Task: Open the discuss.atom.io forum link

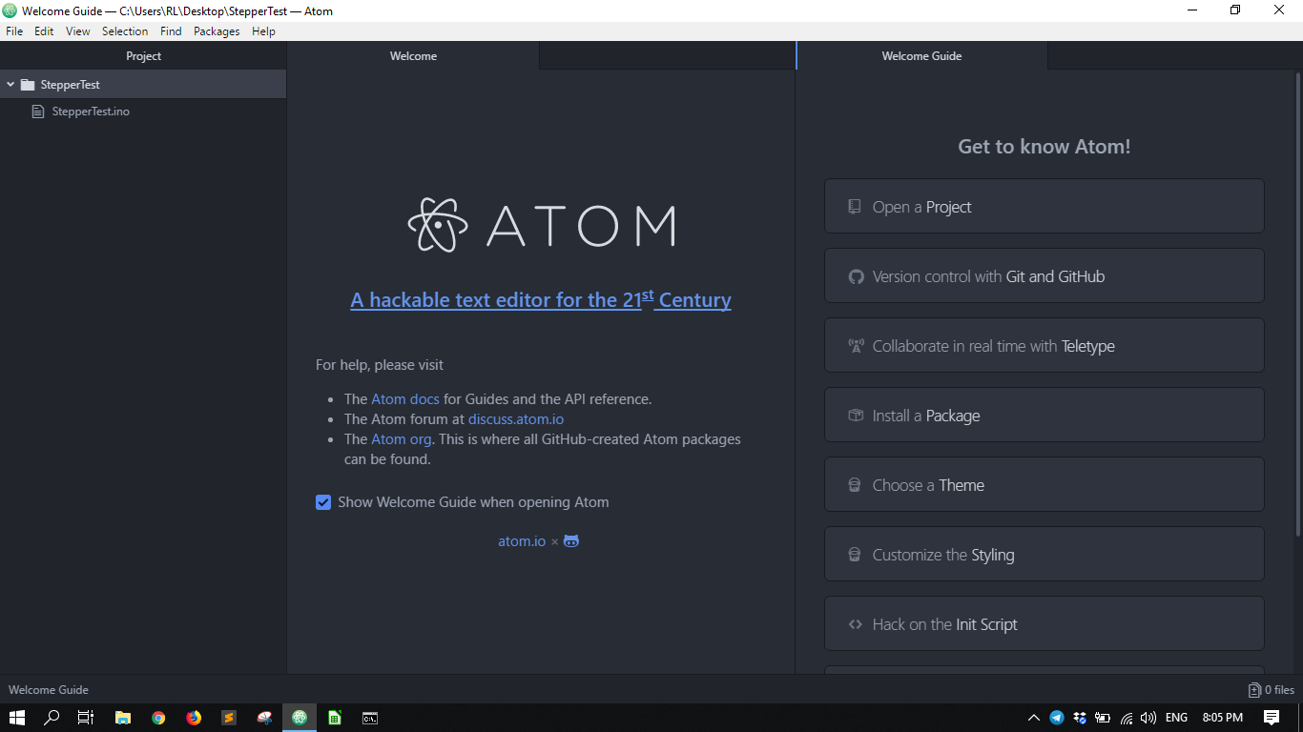Action: point(516,419)
